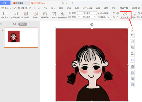The height and width of the screenshot is (102, 142).
Task: Collapse the floating side toolbar with the minus button
Action: [x=132, y=30]
